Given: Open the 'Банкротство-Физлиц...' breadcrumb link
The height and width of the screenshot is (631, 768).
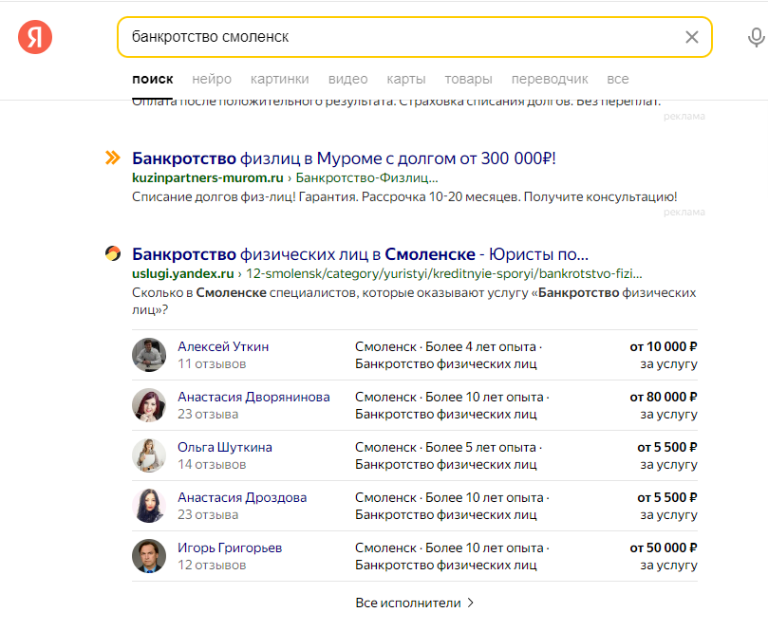Looking at the screenshot, I should click(x=366, y=177).
